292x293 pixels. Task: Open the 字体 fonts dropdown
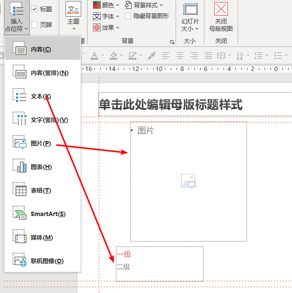[106, 16]
